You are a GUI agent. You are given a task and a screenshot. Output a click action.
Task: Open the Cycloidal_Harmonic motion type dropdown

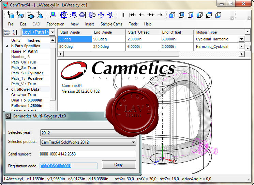coord(241,39)
